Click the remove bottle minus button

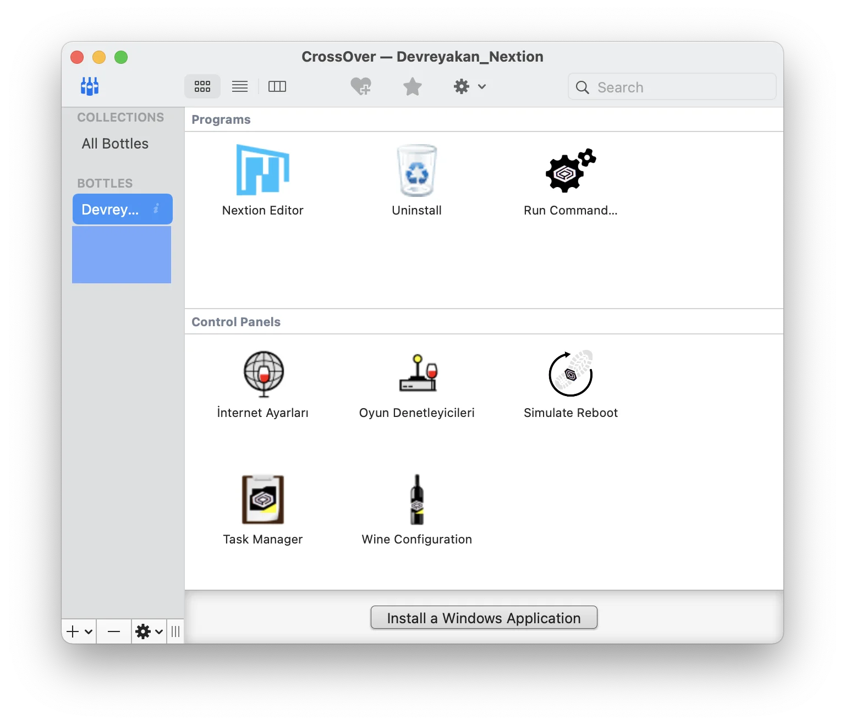pyautogui.click(x=114, y=631)
